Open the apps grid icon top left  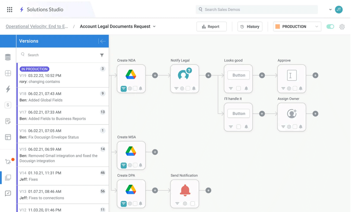(x=9, y=9)
